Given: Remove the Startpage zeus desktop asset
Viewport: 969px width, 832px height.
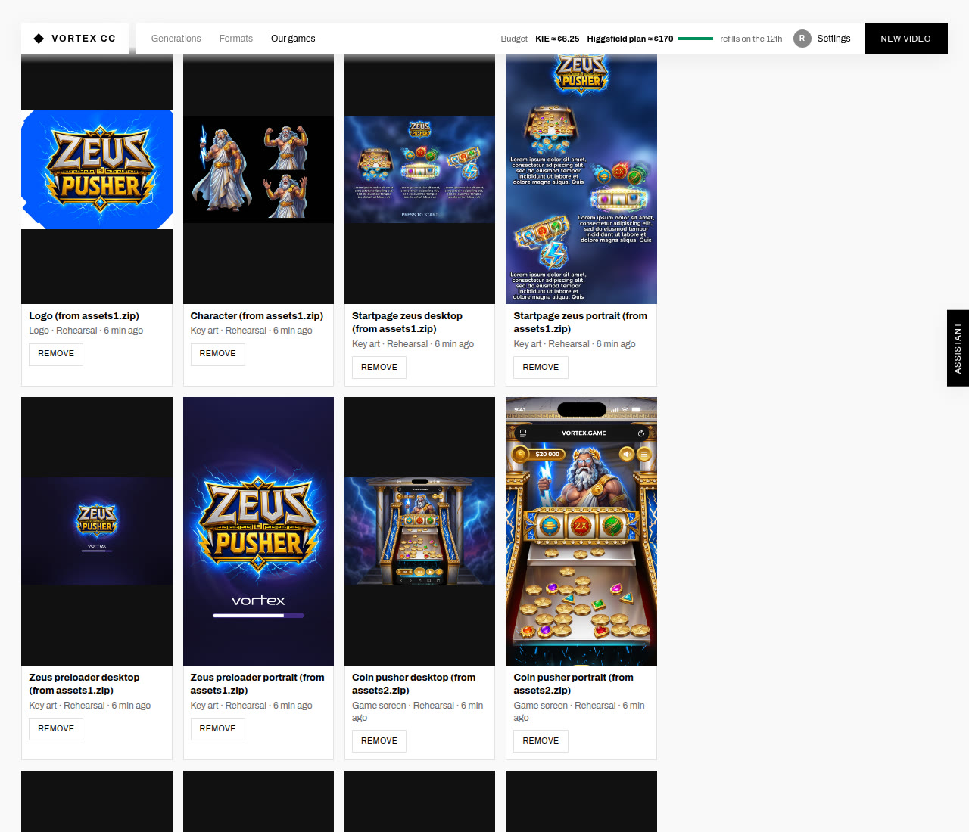Looking at the screenshot, I should coord(379,368).
